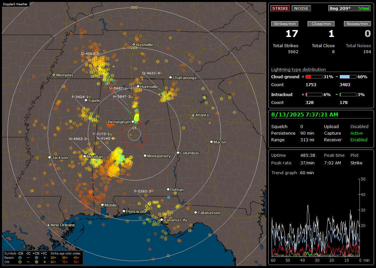Click the negative Intracloud green percentage bar

tap(348, 95)
